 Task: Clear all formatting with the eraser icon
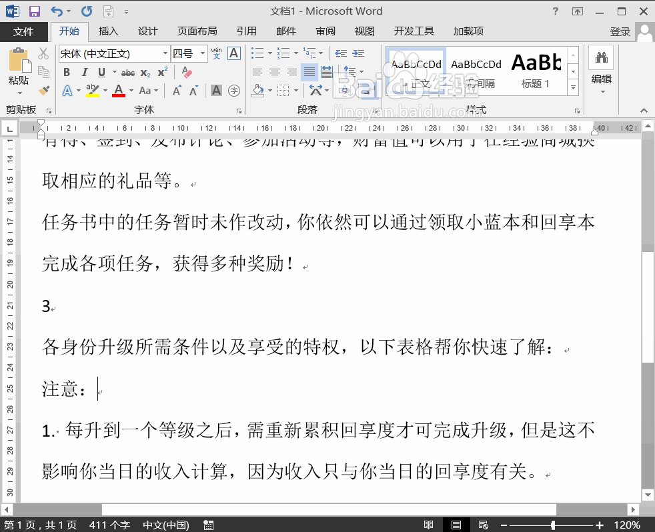[x=185, y=71]
